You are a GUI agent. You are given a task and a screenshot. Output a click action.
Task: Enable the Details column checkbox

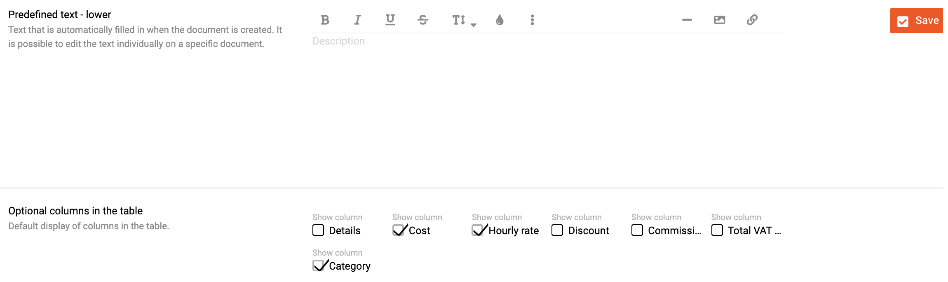coord(318,230)
